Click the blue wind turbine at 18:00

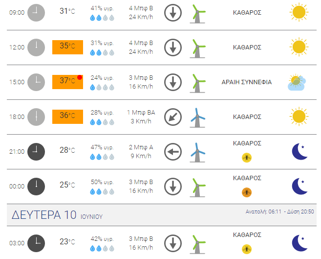(197, 118)
